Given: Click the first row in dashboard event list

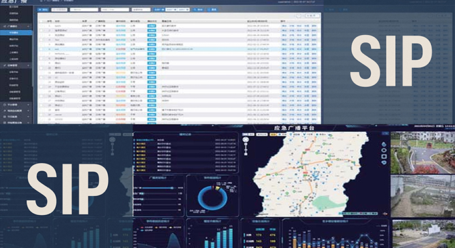Looking at the screenshot, I should coord(185,140).
